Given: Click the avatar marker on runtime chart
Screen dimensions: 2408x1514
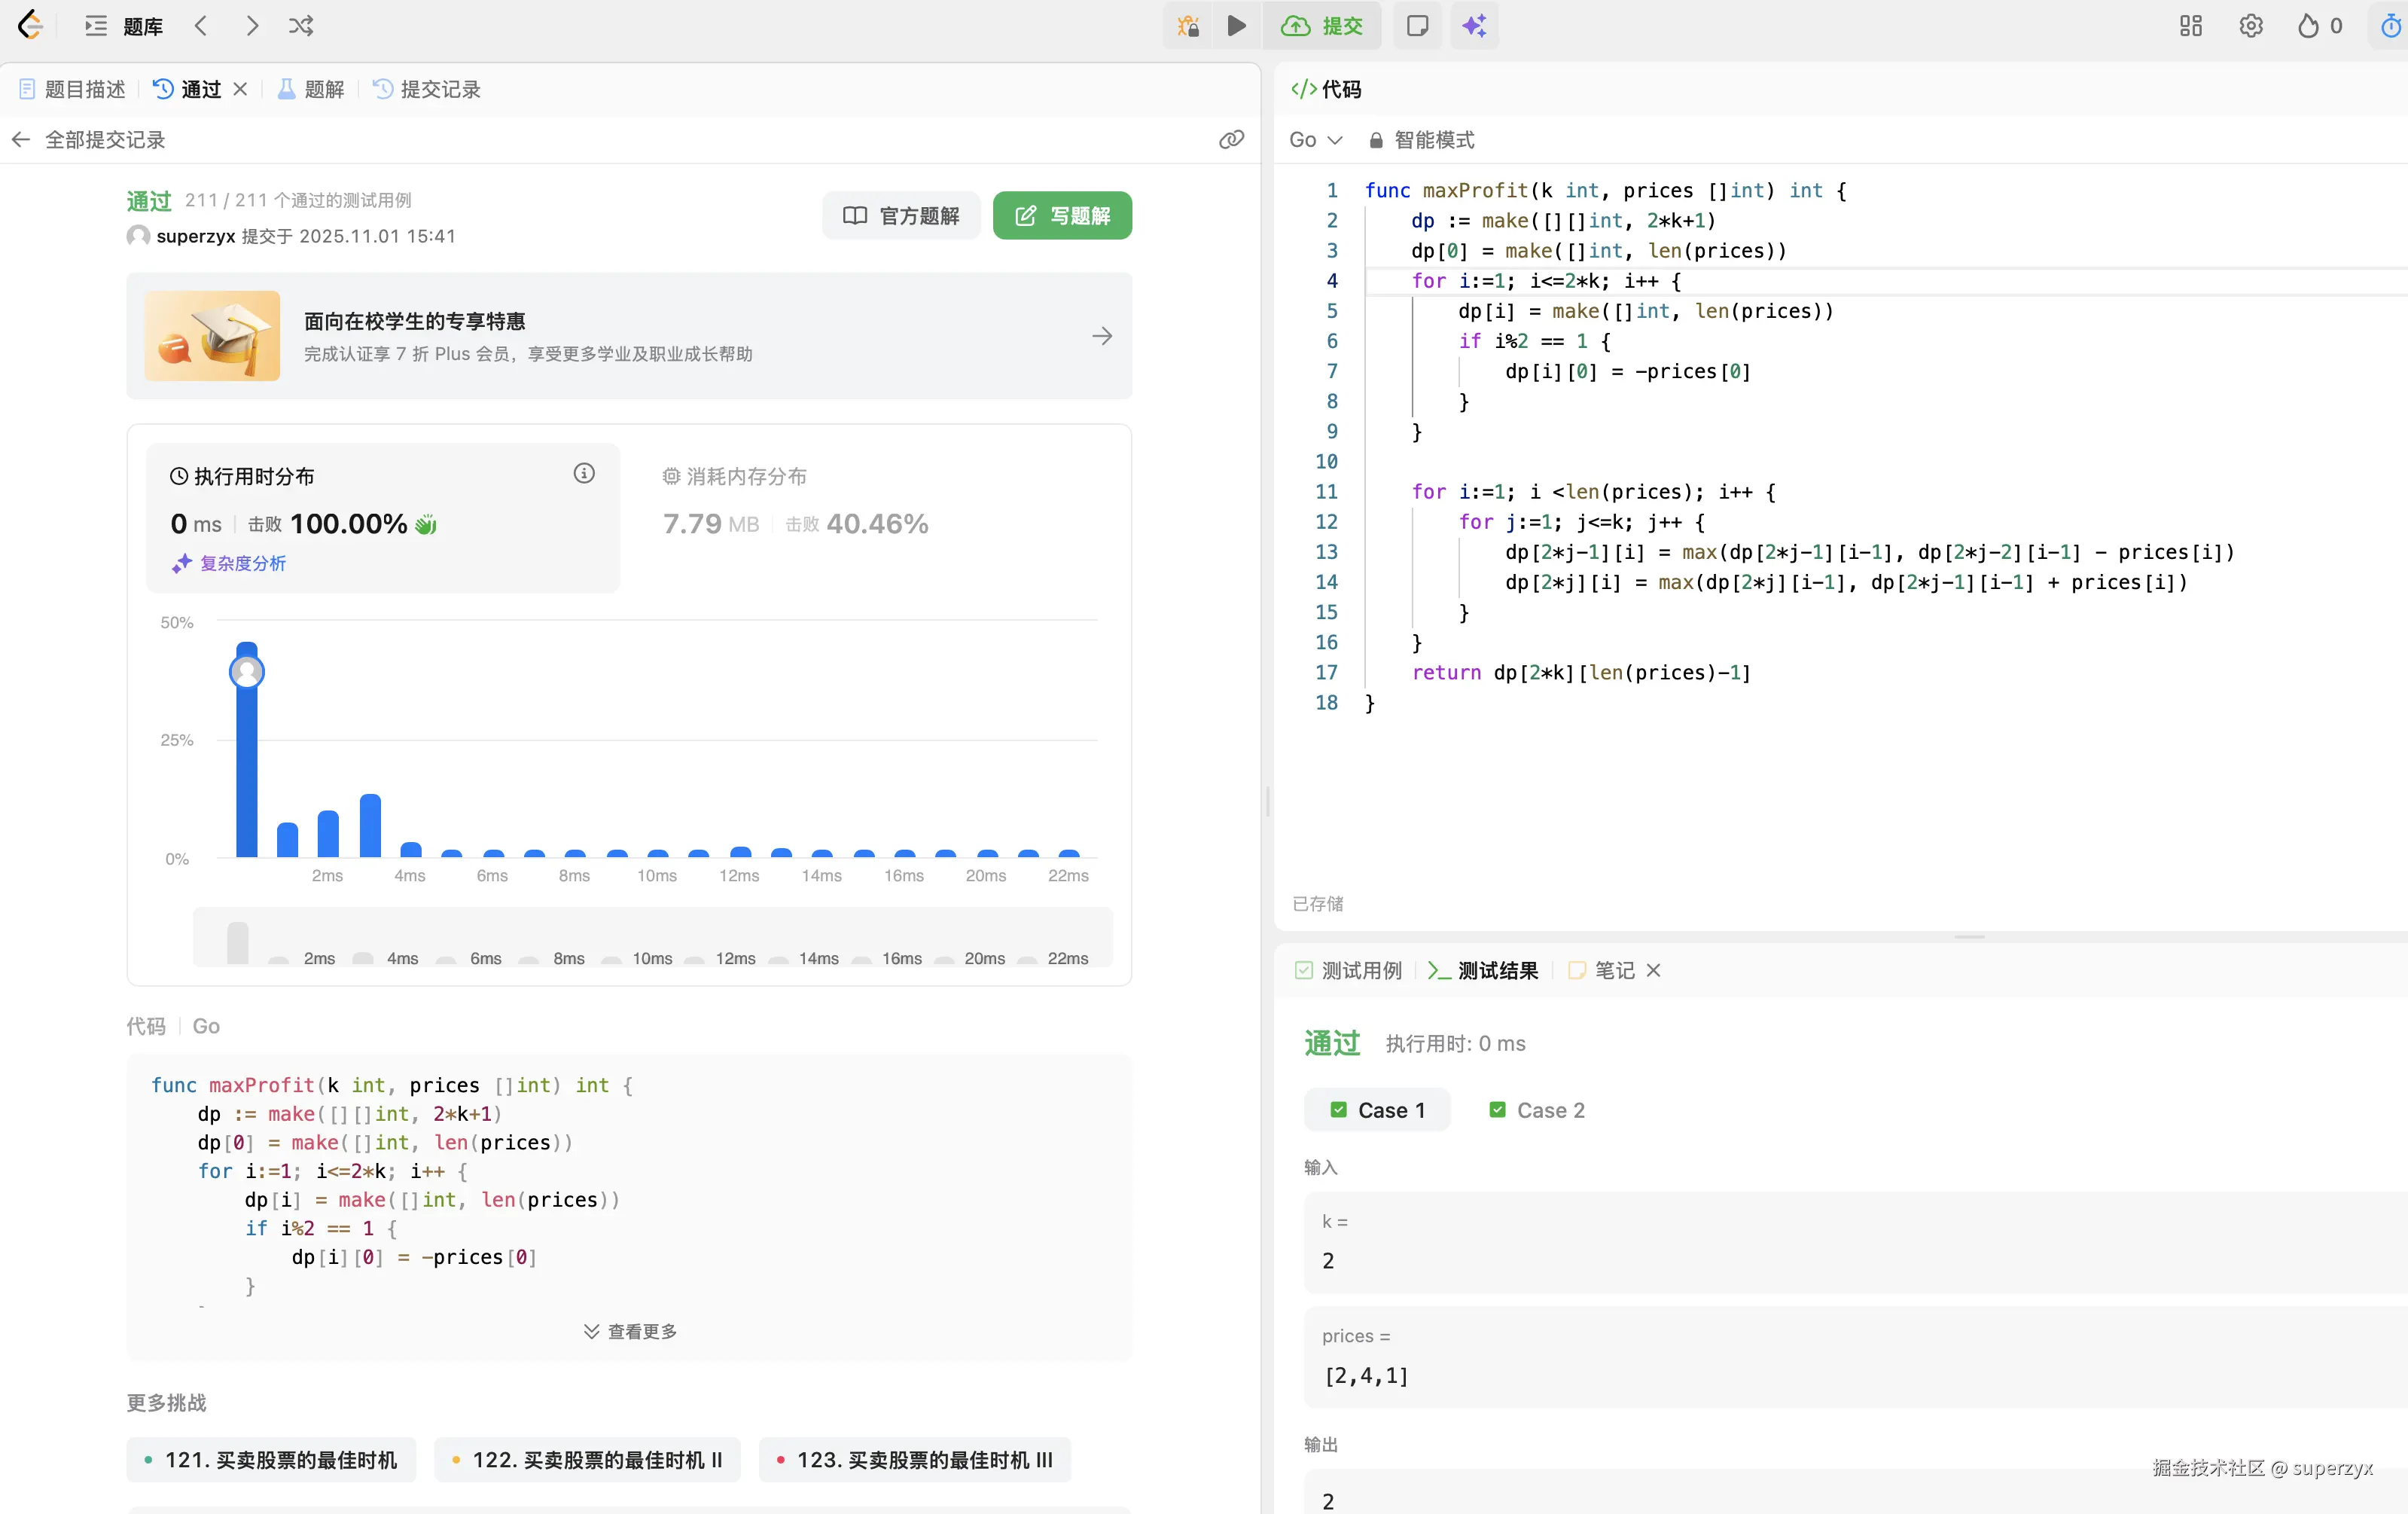Looking at the screenshot, I should coord(247,671).
